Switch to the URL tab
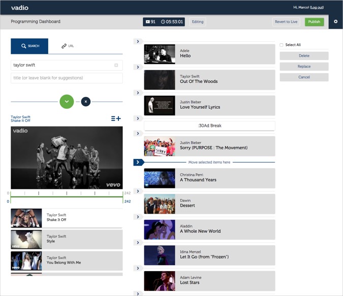The image size is (343, 296). click(x=68, y=46)
